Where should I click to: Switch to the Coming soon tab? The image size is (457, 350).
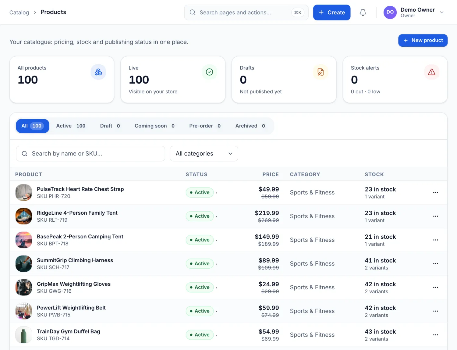click(154, 126)
